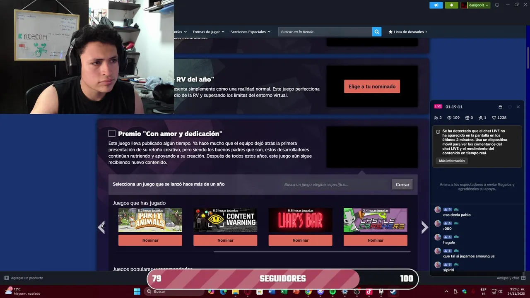Click the blue megaphone announcements icon
Image resolution: width=530 pixels, height=298 pixels.
point(436,5)
